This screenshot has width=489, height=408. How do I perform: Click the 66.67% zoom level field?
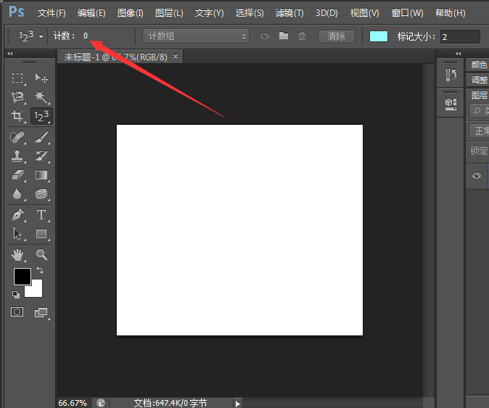(x=73, y=403)
